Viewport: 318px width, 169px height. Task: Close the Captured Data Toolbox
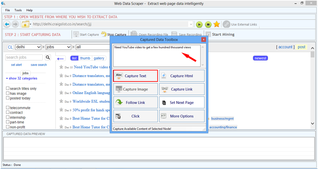tap(204, 40)
